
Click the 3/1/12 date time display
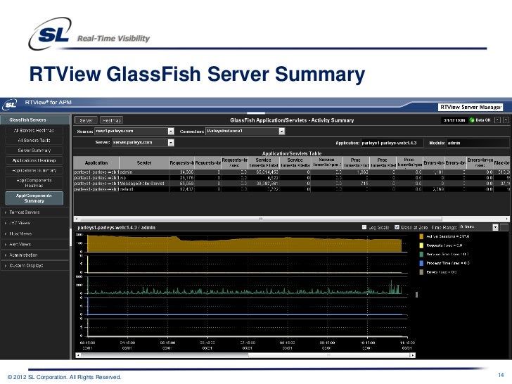tap(454, 120)
